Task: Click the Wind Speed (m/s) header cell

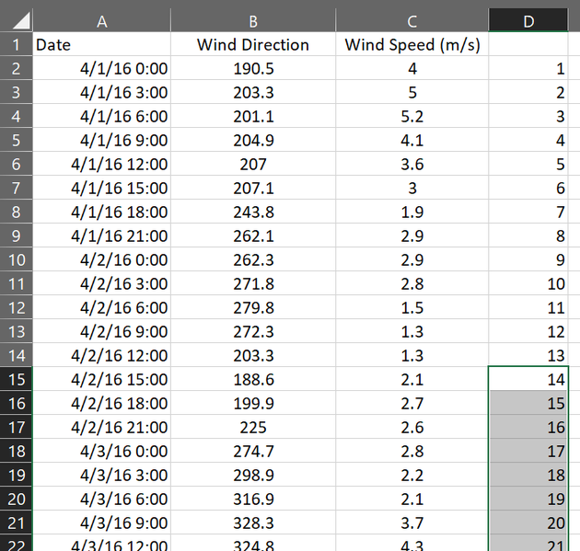Action: 412,44
